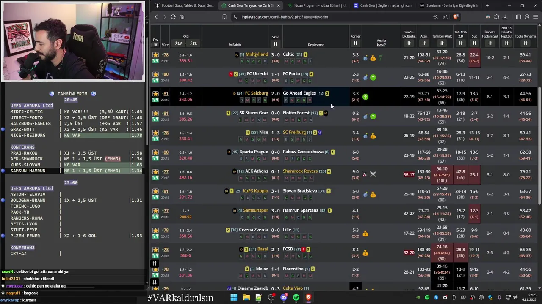Sort table by Teh.Atak 2.D column
Screen dimensions: 542x304
(x=461, y=43)
